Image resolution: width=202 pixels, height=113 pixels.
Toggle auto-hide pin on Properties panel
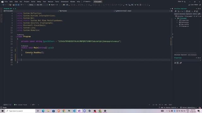tap(198, 58)
